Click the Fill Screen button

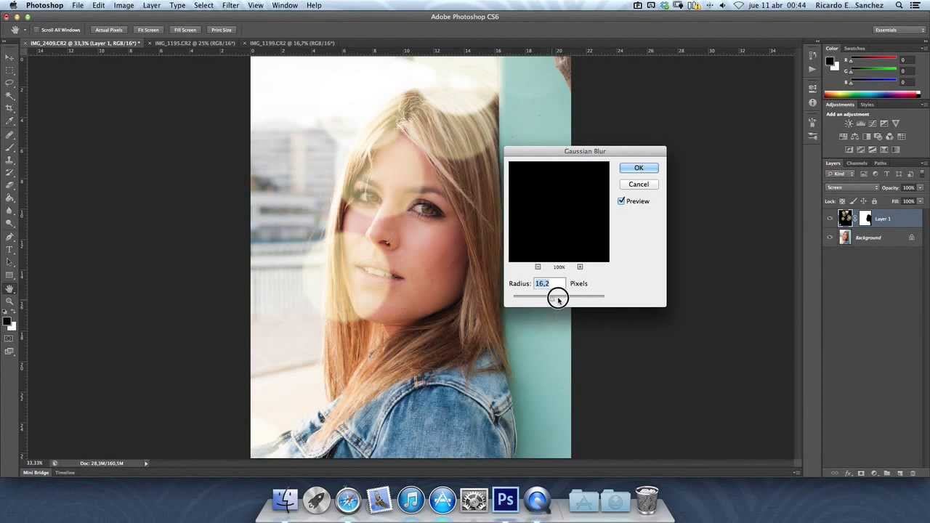185,30
